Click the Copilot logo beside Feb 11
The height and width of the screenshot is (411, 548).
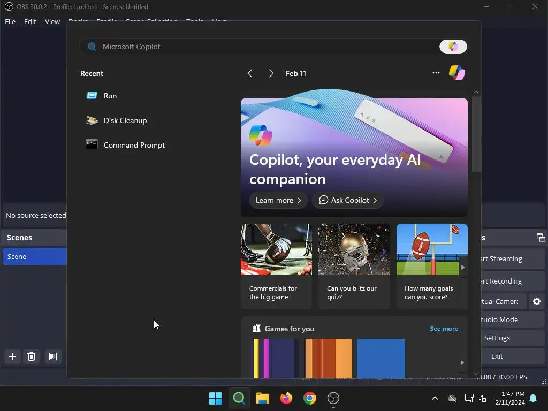pos(457,73)
